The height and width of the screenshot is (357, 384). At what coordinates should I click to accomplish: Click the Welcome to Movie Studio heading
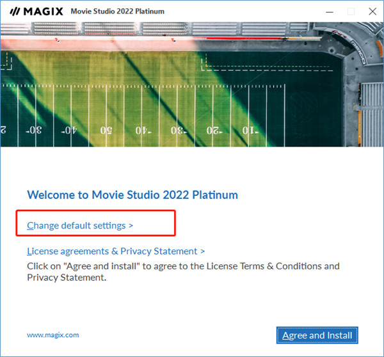(x=132, y=195)
